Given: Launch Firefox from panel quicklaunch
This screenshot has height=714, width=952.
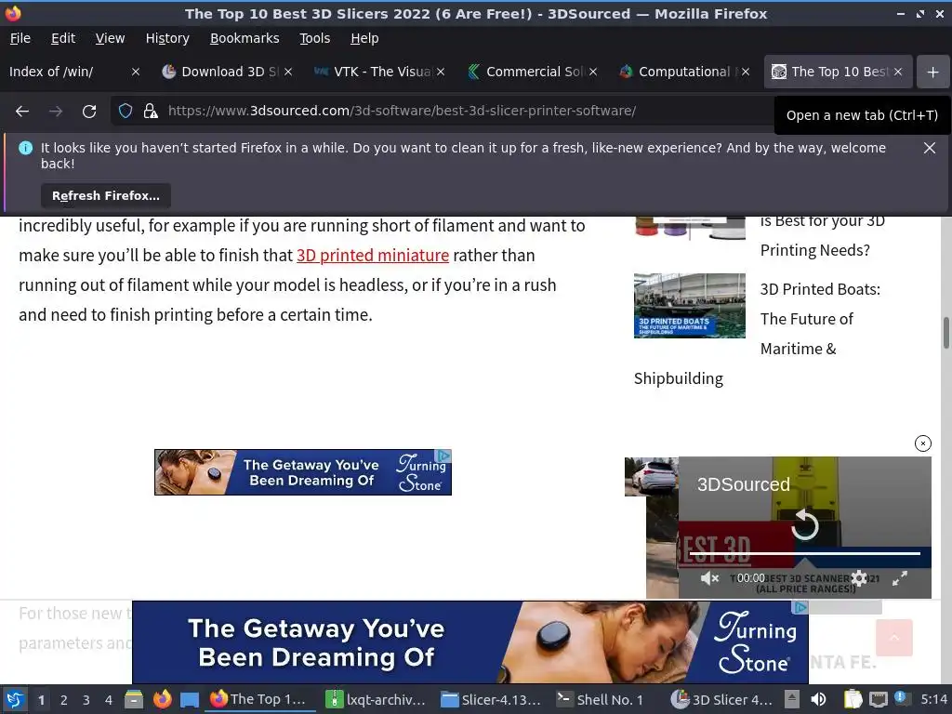Looking at the screenshot, I should pyautogui.click(x=162, y=699).
